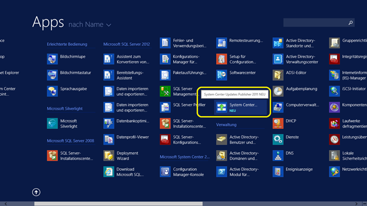Open Lokale Sicherheitsrichtlinie icon
This screenshot has height=206, width=367.
334,156
